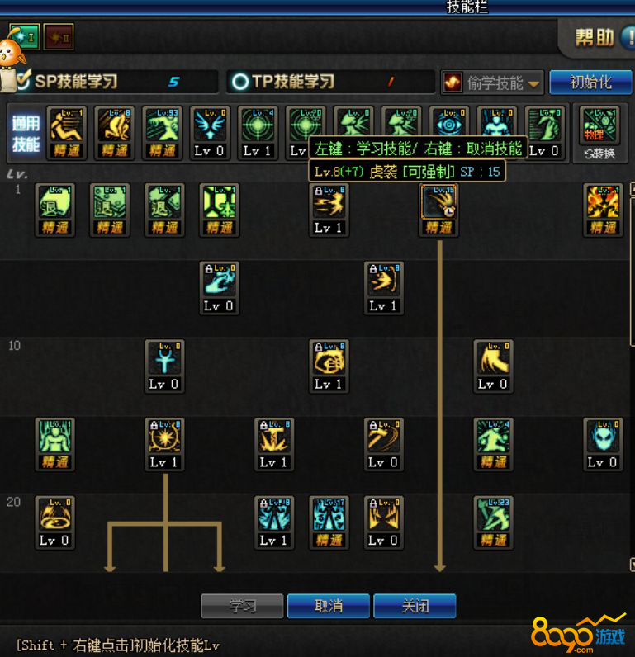This screenshot has height=657, width=635.
Task: Select the blue trident skill icon at level 10
Action: [x=164, y=359]
